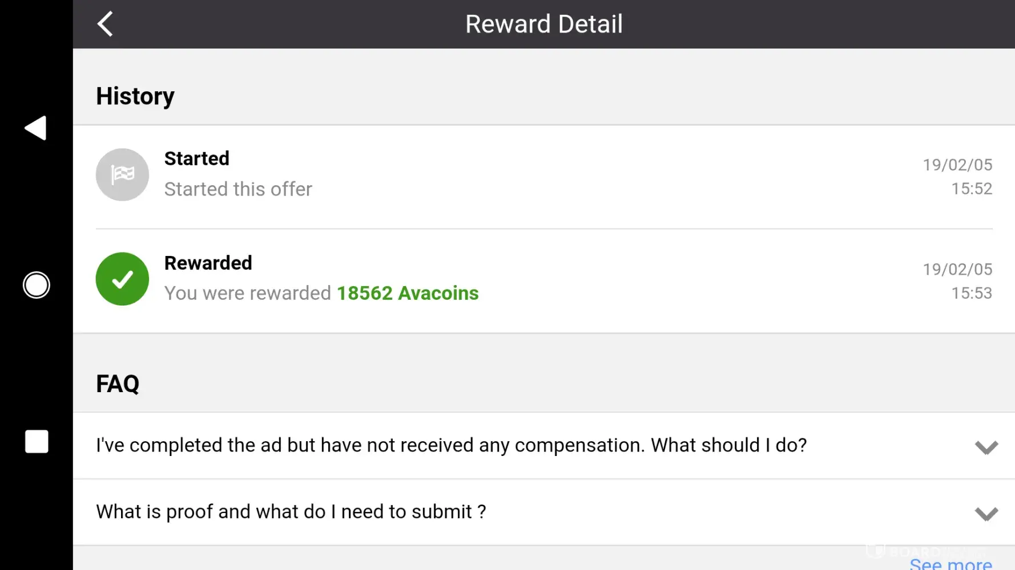
Task: Expand the 'What is proof' FAQ chevron
Action: tap(986, 514)
